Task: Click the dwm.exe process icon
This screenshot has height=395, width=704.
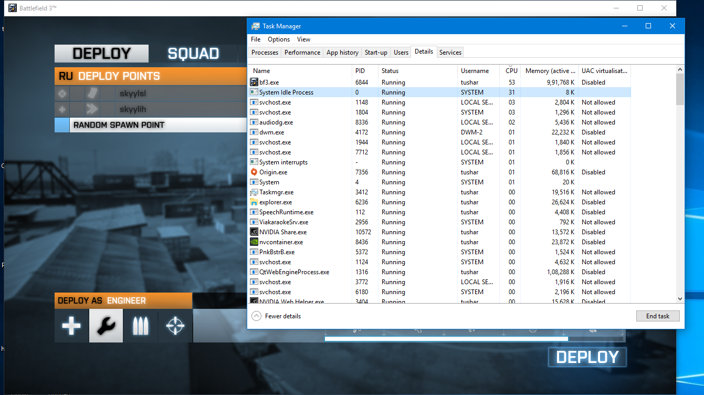Action: coord(254,132)
